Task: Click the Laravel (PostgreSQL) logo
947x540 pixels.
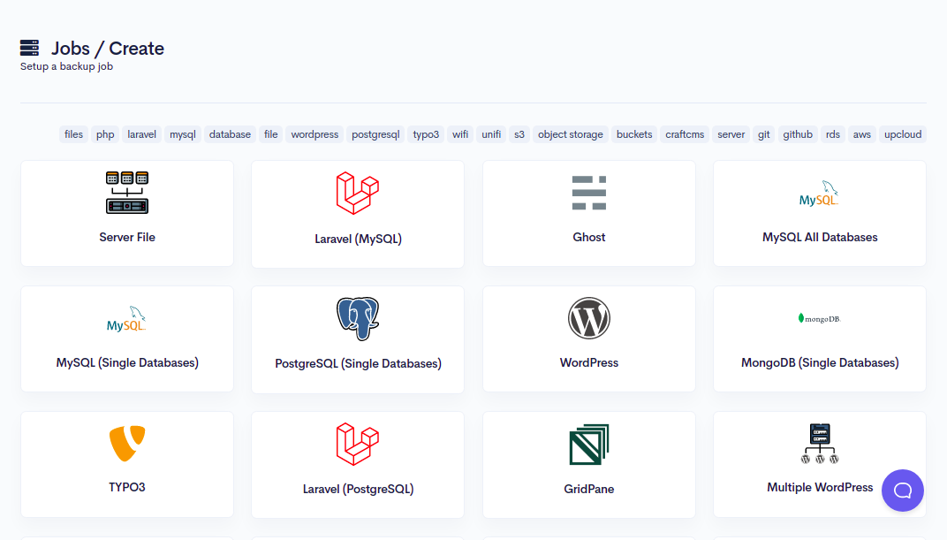Action: (x=358, y=444)
